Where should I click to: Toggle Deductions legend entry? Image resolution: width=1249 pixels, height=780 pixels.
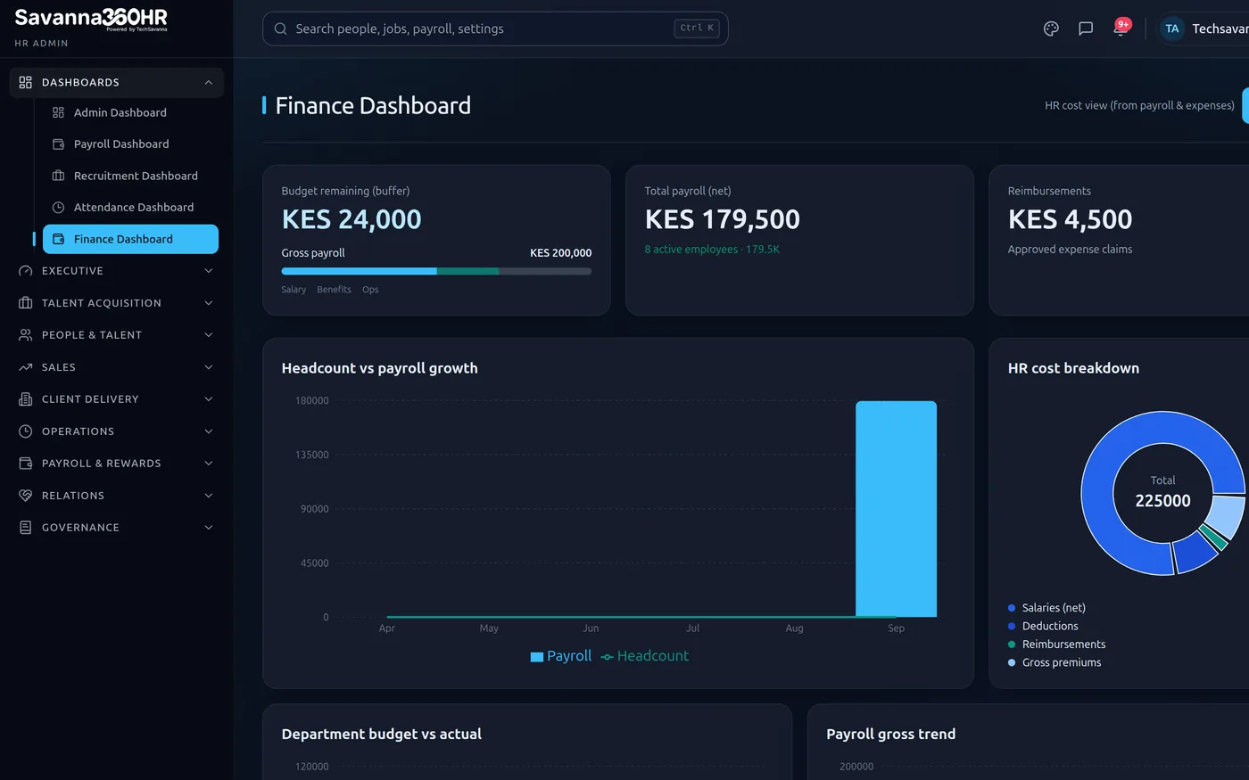point(1043,626)
